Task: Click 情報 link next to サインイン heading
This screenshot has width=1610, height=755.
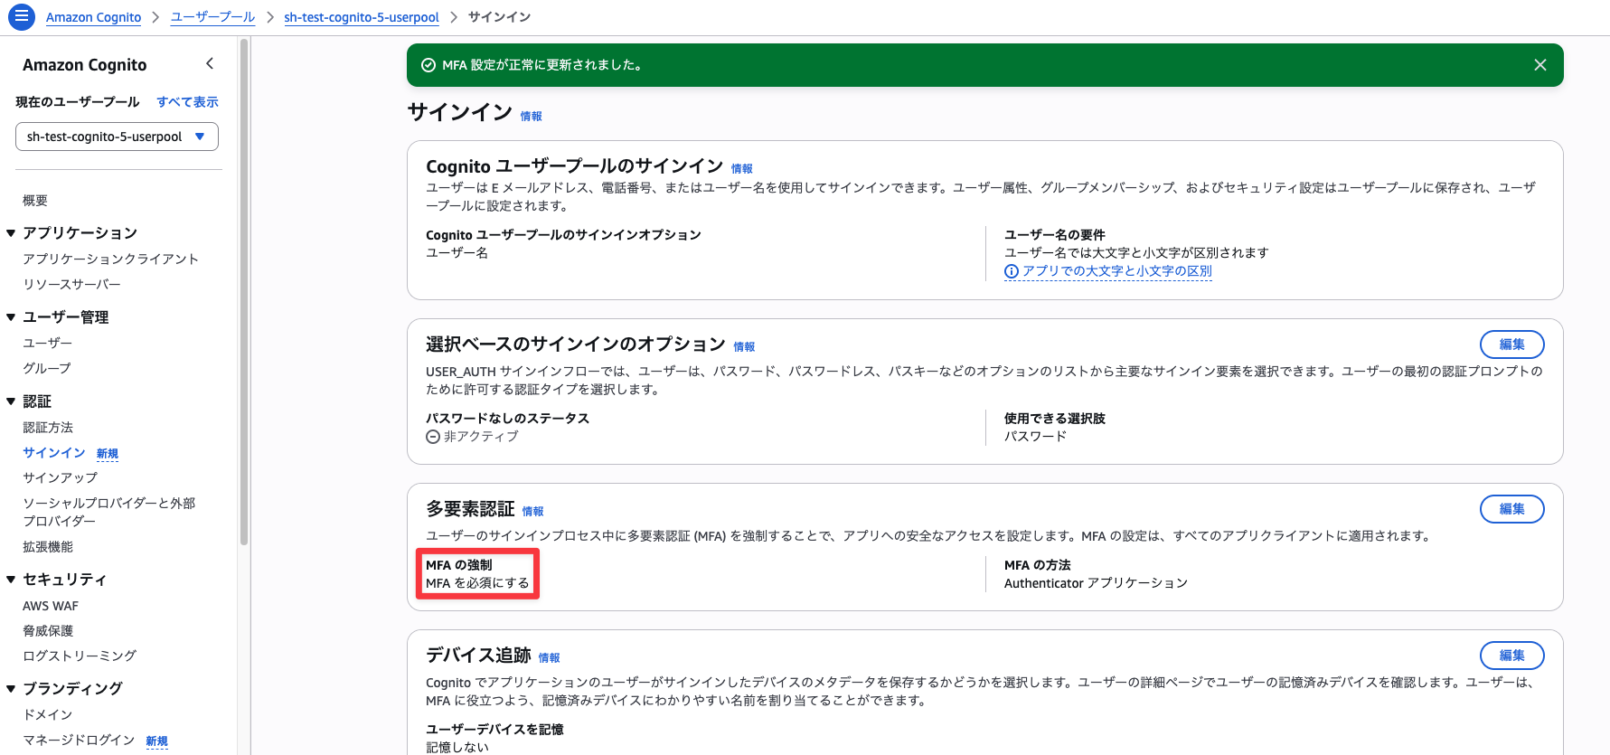Action: coord(531,117)
